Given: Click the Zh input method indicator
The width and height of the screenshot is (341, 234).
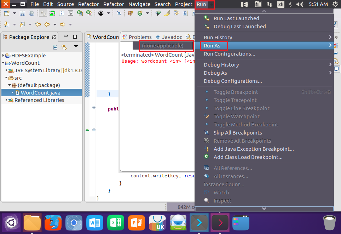Looking at the screenshot, I should 281,4.
